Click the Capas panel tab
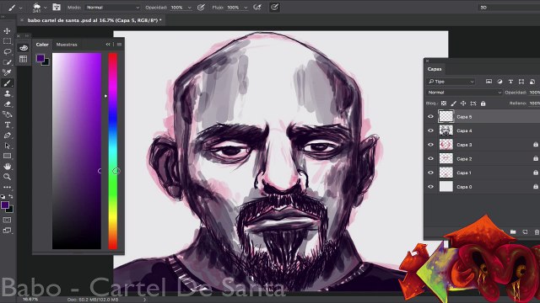This screenshot has width=540, height=303. point(435,69)
